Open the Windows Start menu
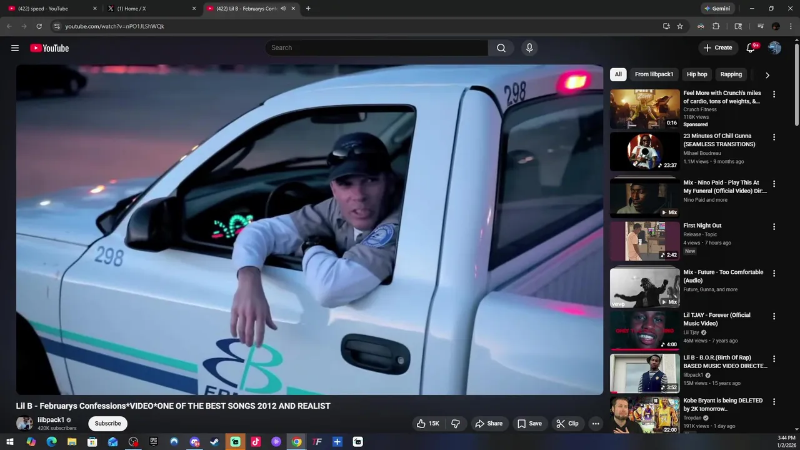800x450 pixels. coord(10,442)
